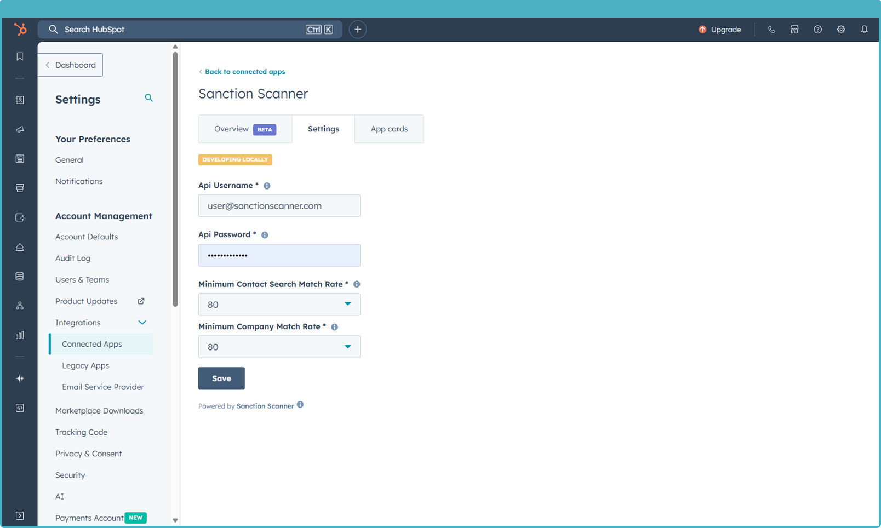Switch to the App cards tab
This screenshot has width=881, height=528.
[x=389, y=129]
